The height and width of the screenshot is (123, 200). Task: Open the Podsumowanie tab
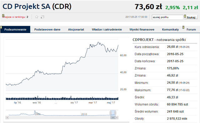tap(15, 30)
